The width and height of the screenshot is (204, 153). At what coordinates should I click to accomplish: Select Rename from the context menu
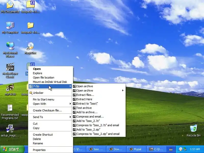[x=50, y=143]
